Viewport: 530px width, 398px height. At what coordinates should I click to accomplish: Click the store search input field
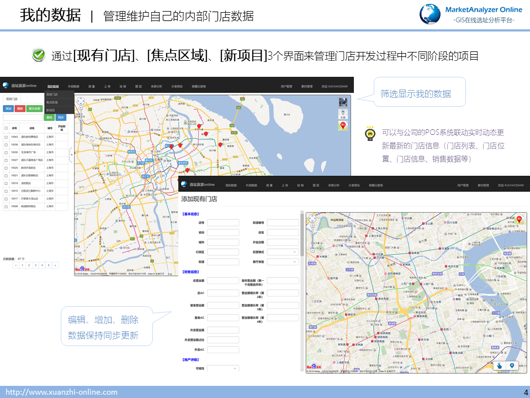tap(23, 117)
